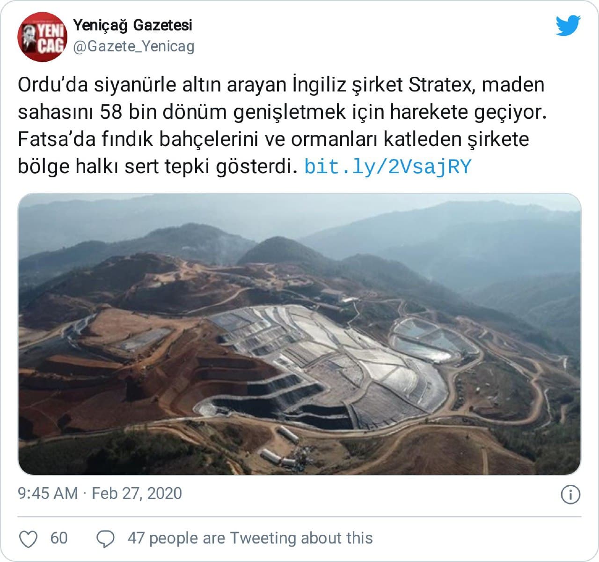Click the tweet's first line mentioning Stratex

[281, 85]
